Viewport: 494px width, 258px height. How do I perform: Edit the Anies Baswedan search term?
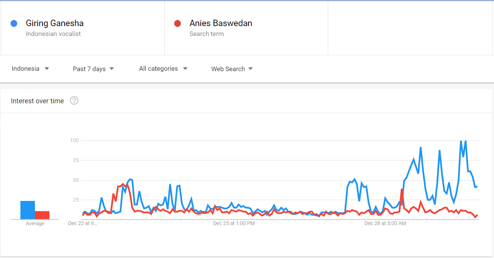[x=221, y=23]
